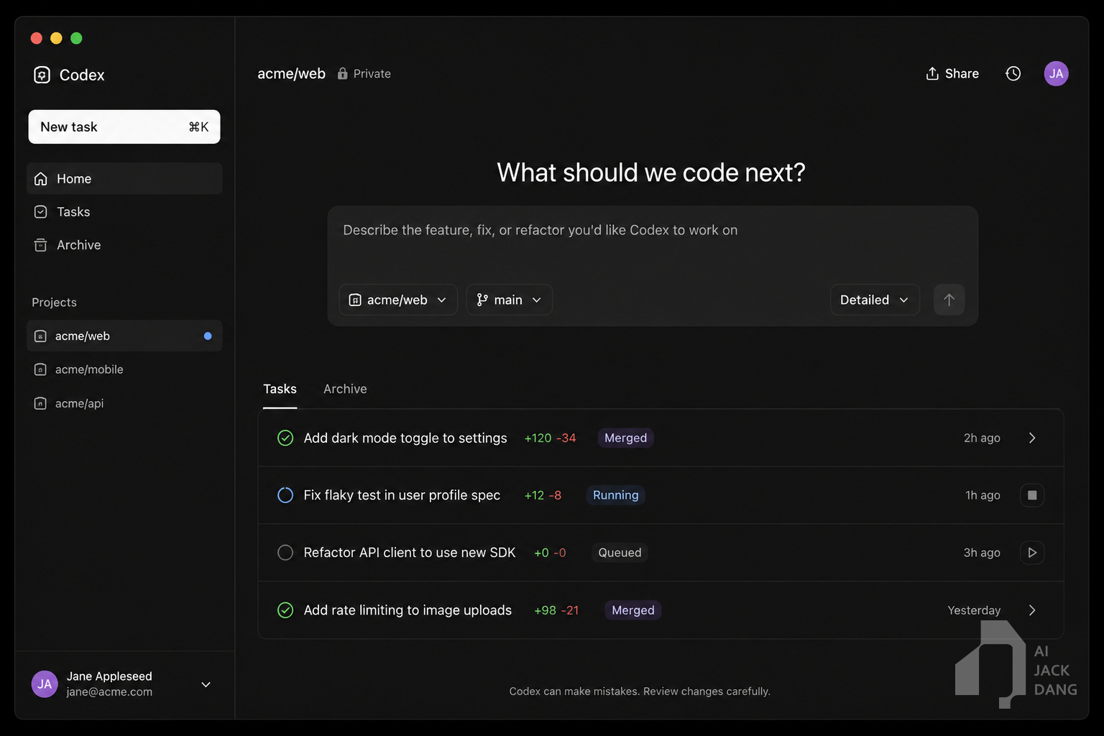Open Tasks in sidebar

tap(124, 212)
